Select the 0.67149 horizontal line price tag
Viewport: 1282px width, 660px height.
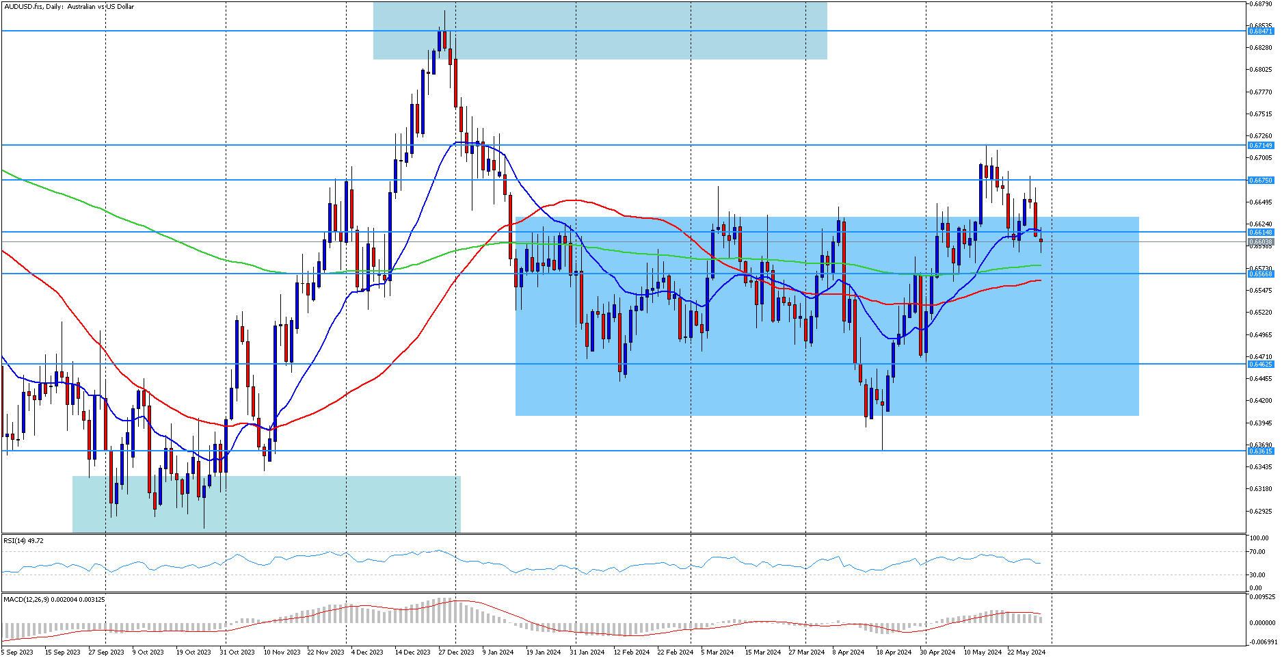[1261, 145]
